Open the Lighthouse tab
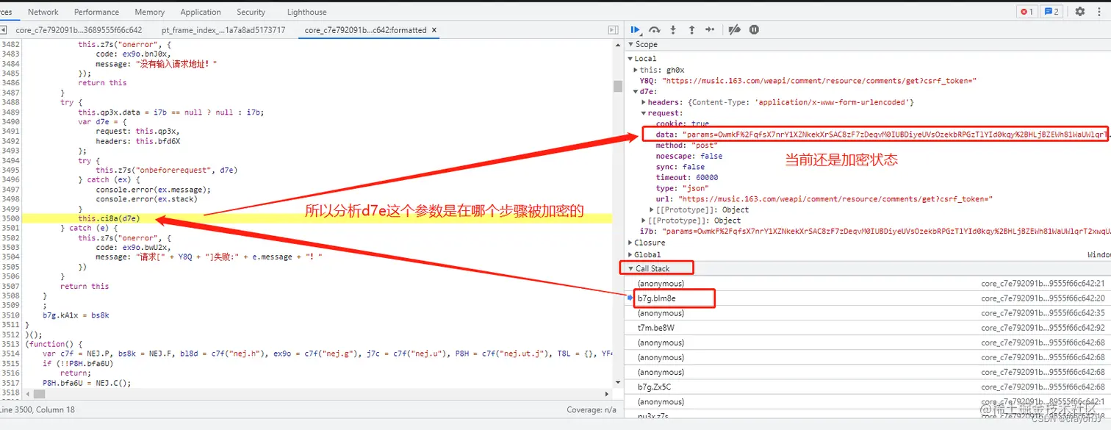 click(307, 12)
